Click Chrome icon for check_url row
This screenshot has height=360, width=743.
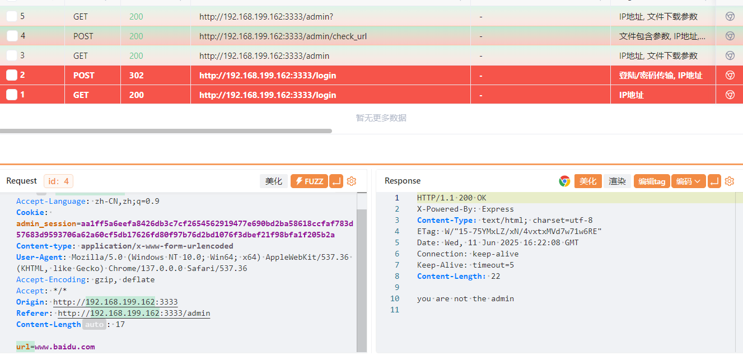coord(730,36)
